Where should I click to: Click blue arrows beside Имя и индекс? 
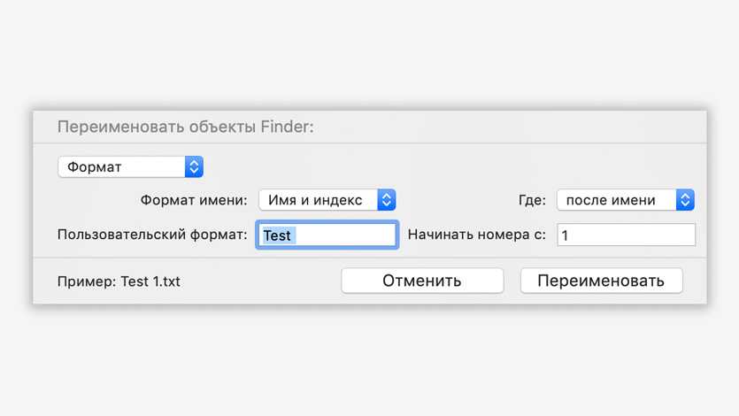[x=386, y=200]
